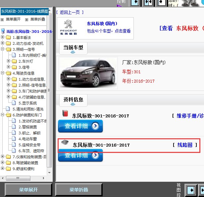The image size is (204, 197).
Task: Click the Peugeot lion logo
Action: click(x=68, y=24)
